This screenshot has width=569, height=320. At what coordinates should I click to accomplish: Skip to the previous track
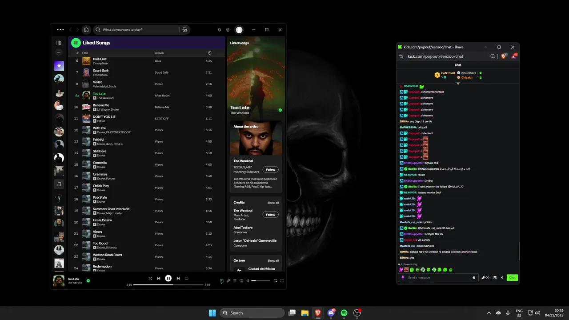click(159, 278)
